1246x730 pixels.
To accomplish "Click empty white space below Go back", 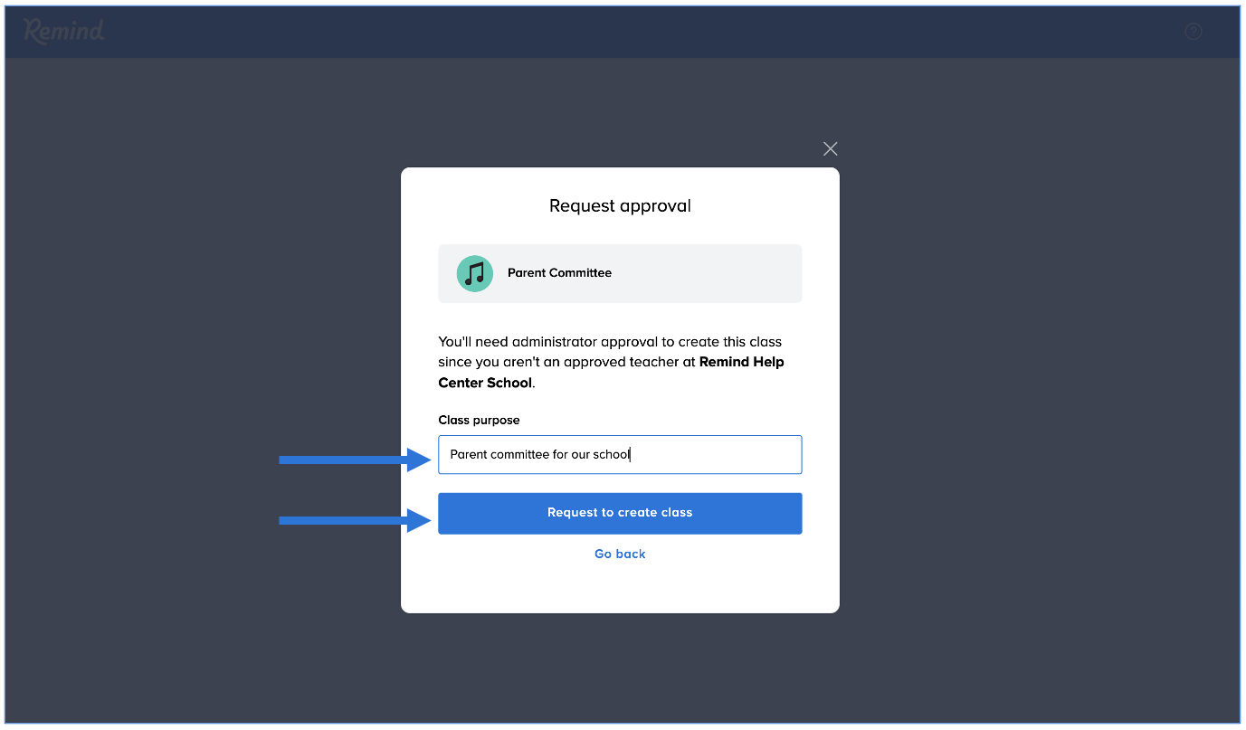I will pyautogui.click(x=620, y=588).
